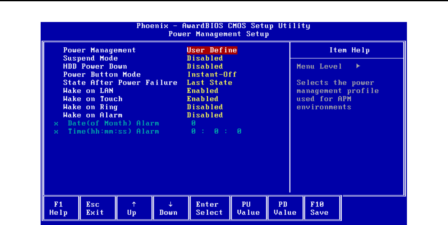Click the Time(hh:mm:ss) Alarm label
The image size is (448, 225).
coord(113,132)
